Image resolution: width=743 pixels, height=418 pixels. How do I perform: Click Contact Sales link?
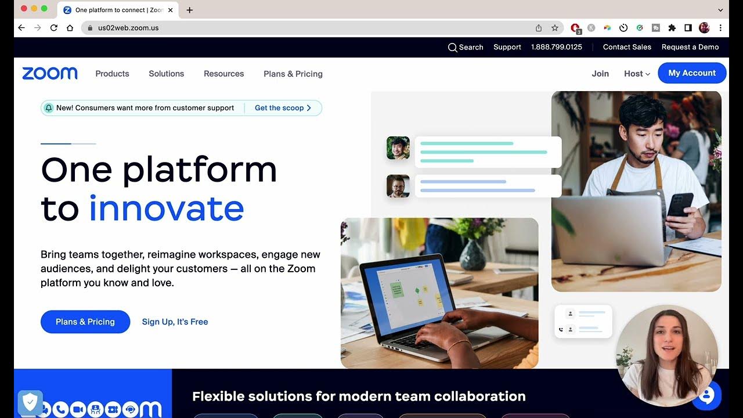tap(627, 47)
